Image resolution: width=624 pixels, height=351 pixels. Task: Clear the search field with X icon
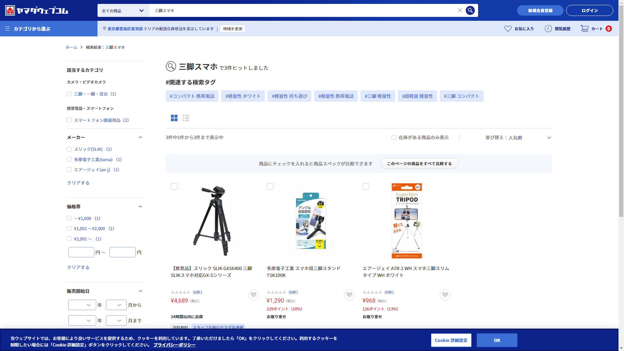pyautogui.click(x=460, y=10)
